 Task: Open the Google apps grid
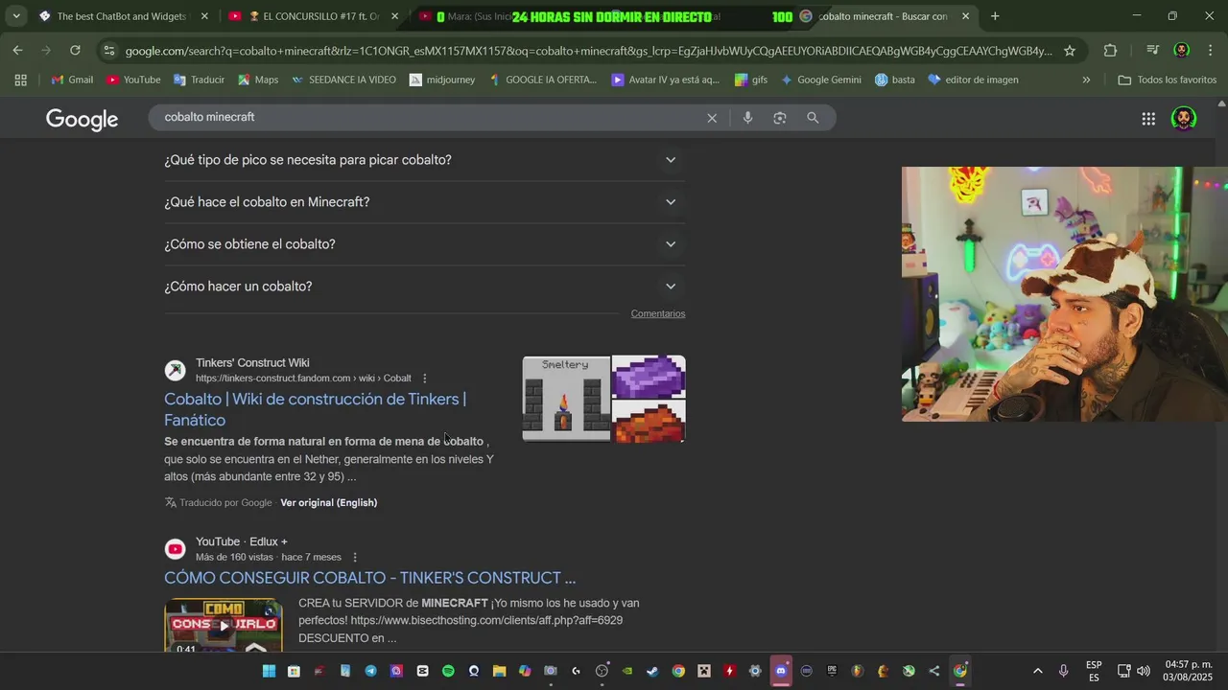pyautogui.click(x=1148, y=119)
